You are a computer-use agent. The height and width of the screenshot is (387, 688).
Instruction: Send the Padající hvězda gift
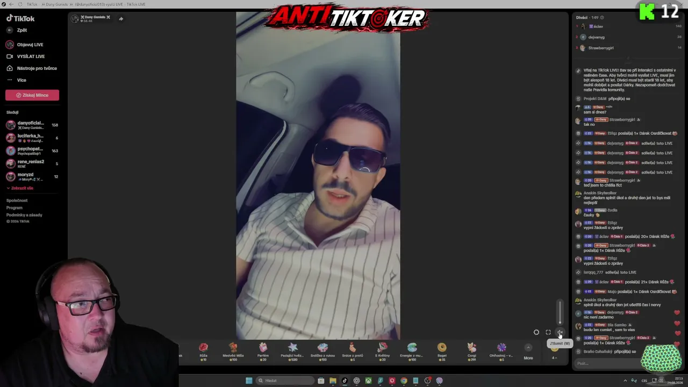pos(292,351)
